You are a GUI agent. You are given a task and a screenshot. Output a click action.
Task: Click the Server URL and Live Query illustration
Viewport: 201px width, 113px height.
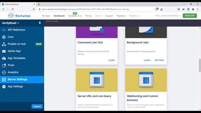(x=97, y=80)
